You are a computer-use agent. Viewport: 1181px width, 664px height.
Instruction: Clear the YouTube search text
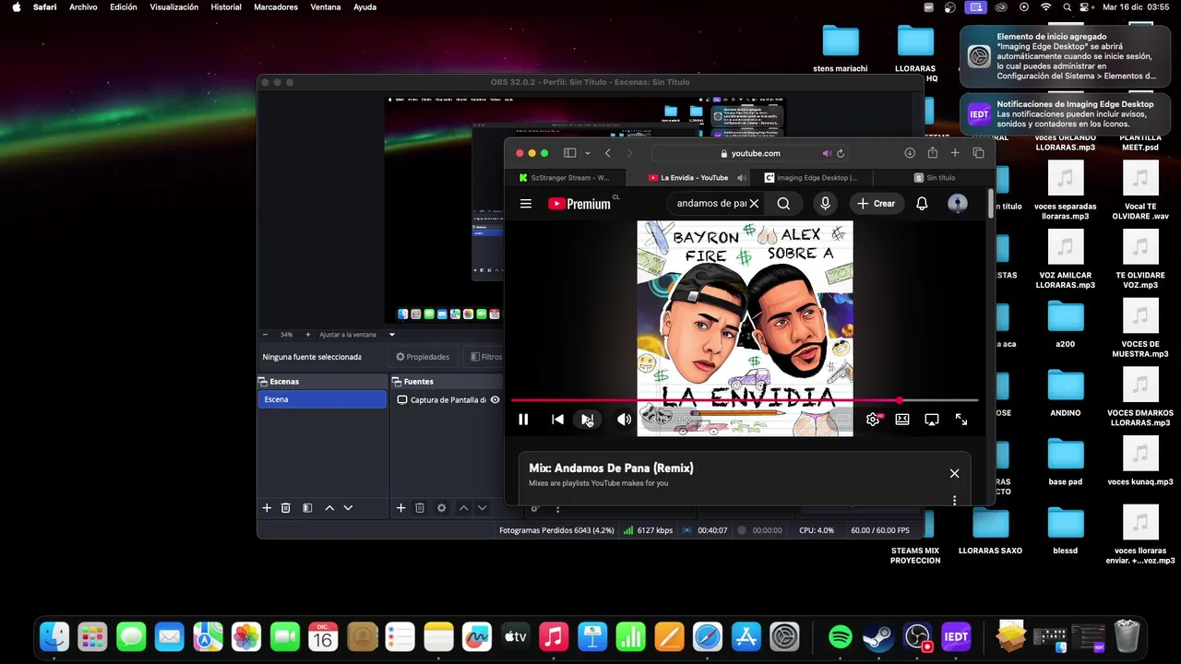coord(754,204)
